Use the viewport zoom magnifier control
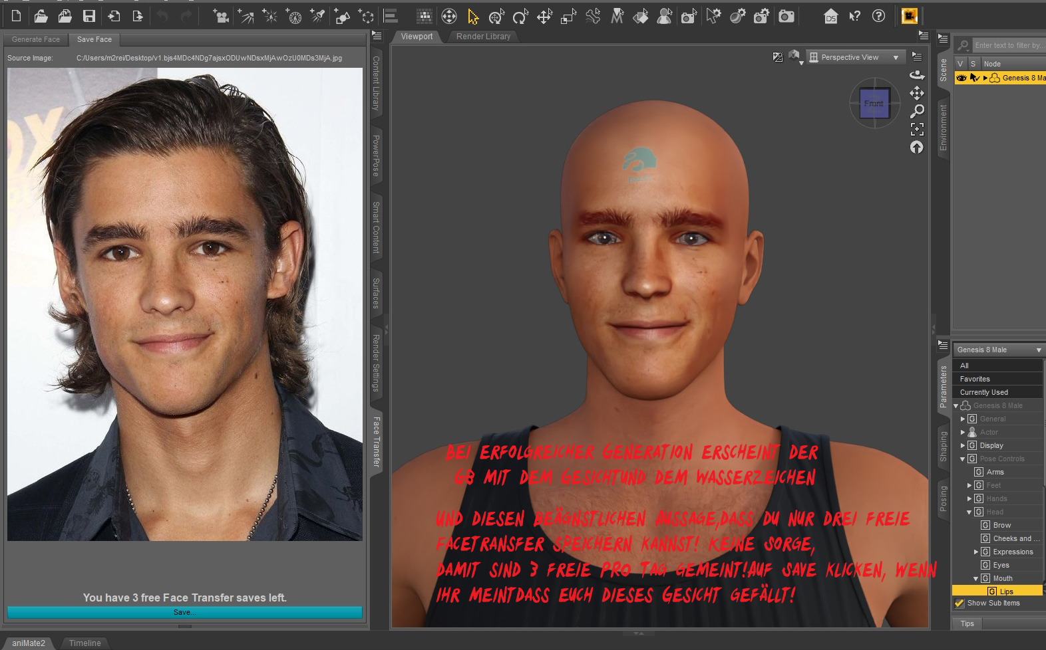The height and width of the screenshot is (650, 1046). click(917, 111)
